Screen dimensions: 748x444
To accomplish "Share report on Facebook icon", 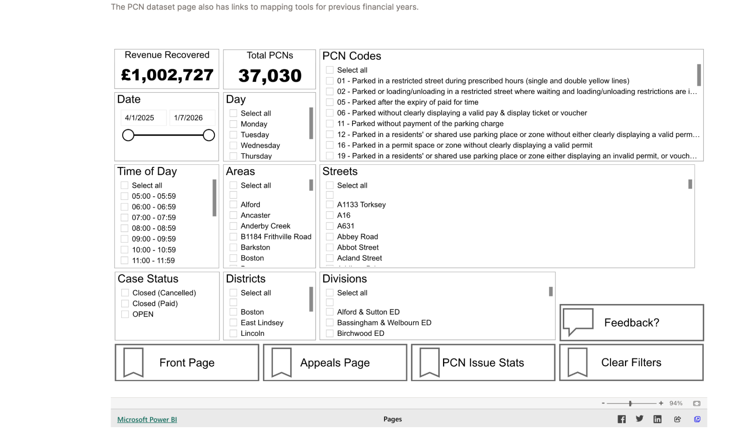I will click(x=621, y=419).
